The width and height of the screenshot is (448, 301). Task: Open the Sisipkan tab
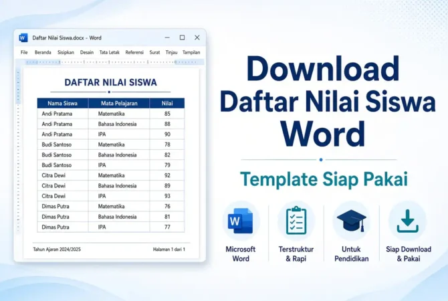(x=66, y=52)
